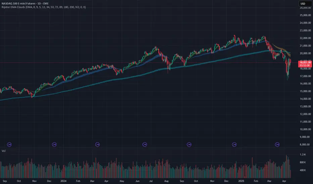Click the 1.2M volume scale label
The width and height of the screenshot is (313, 184).
coord(303,155)
